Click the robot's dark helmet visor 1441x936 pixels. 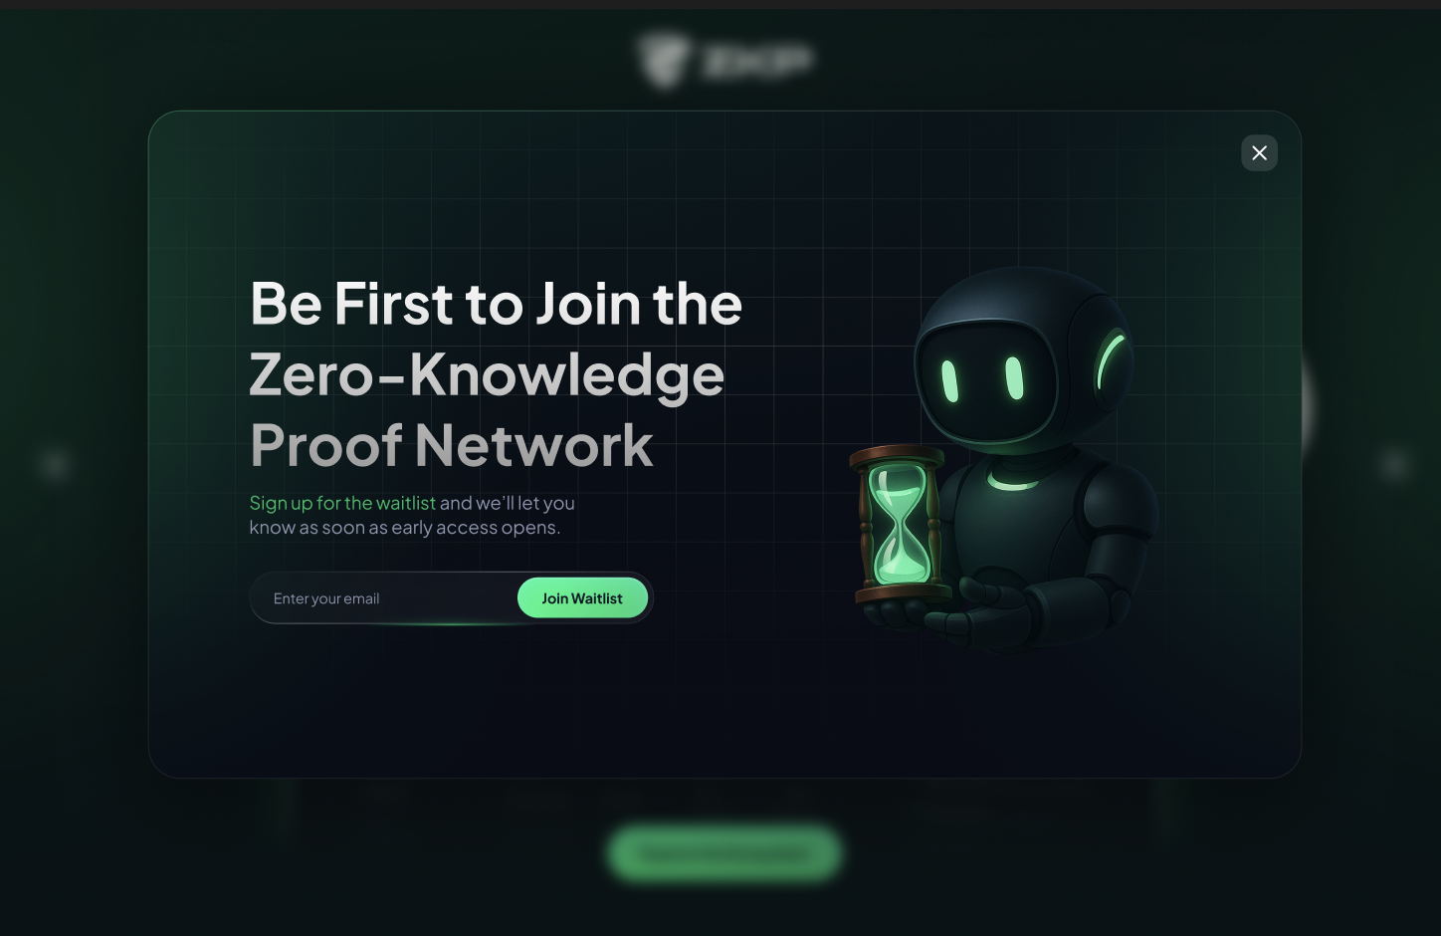tap(985, 380)
